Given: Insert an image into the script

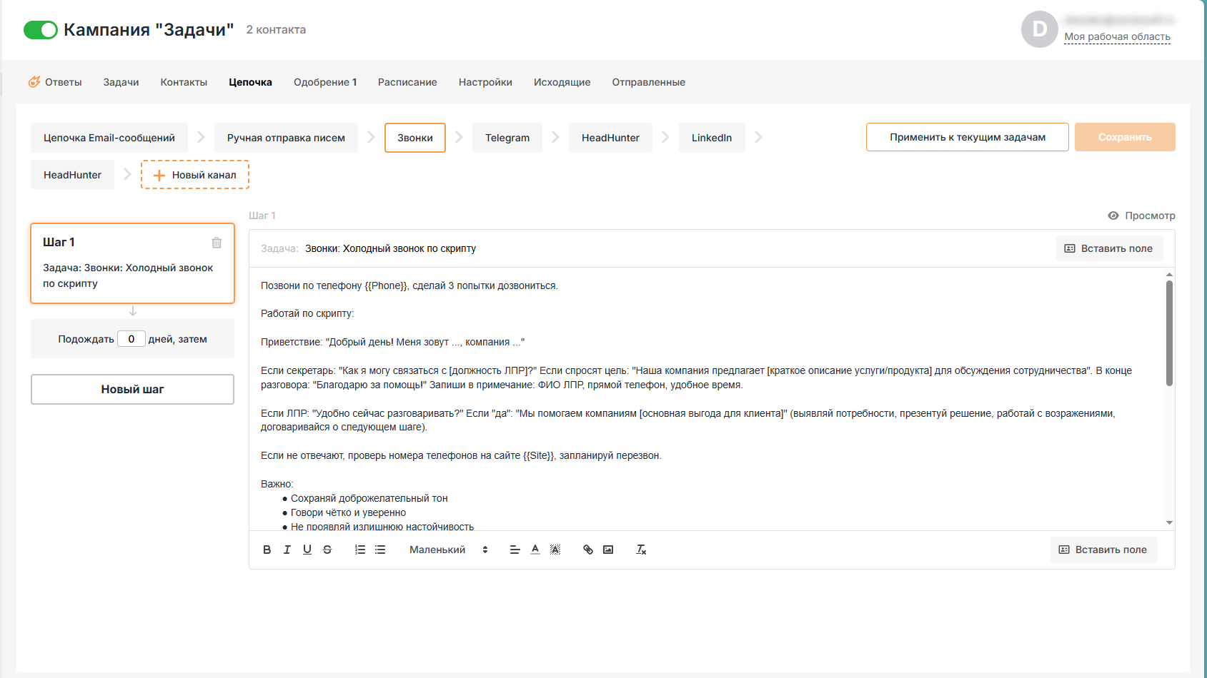Looking at the screenshot, I should (608, 550).
